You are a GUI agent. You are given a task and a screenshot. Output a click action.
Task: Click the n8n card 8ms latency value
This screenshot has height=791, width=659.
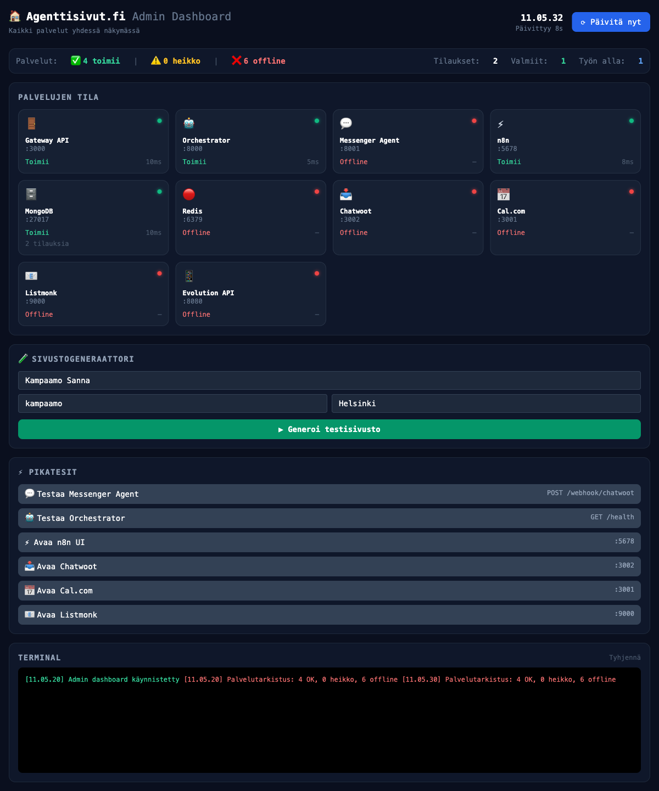tap(628, 162)
